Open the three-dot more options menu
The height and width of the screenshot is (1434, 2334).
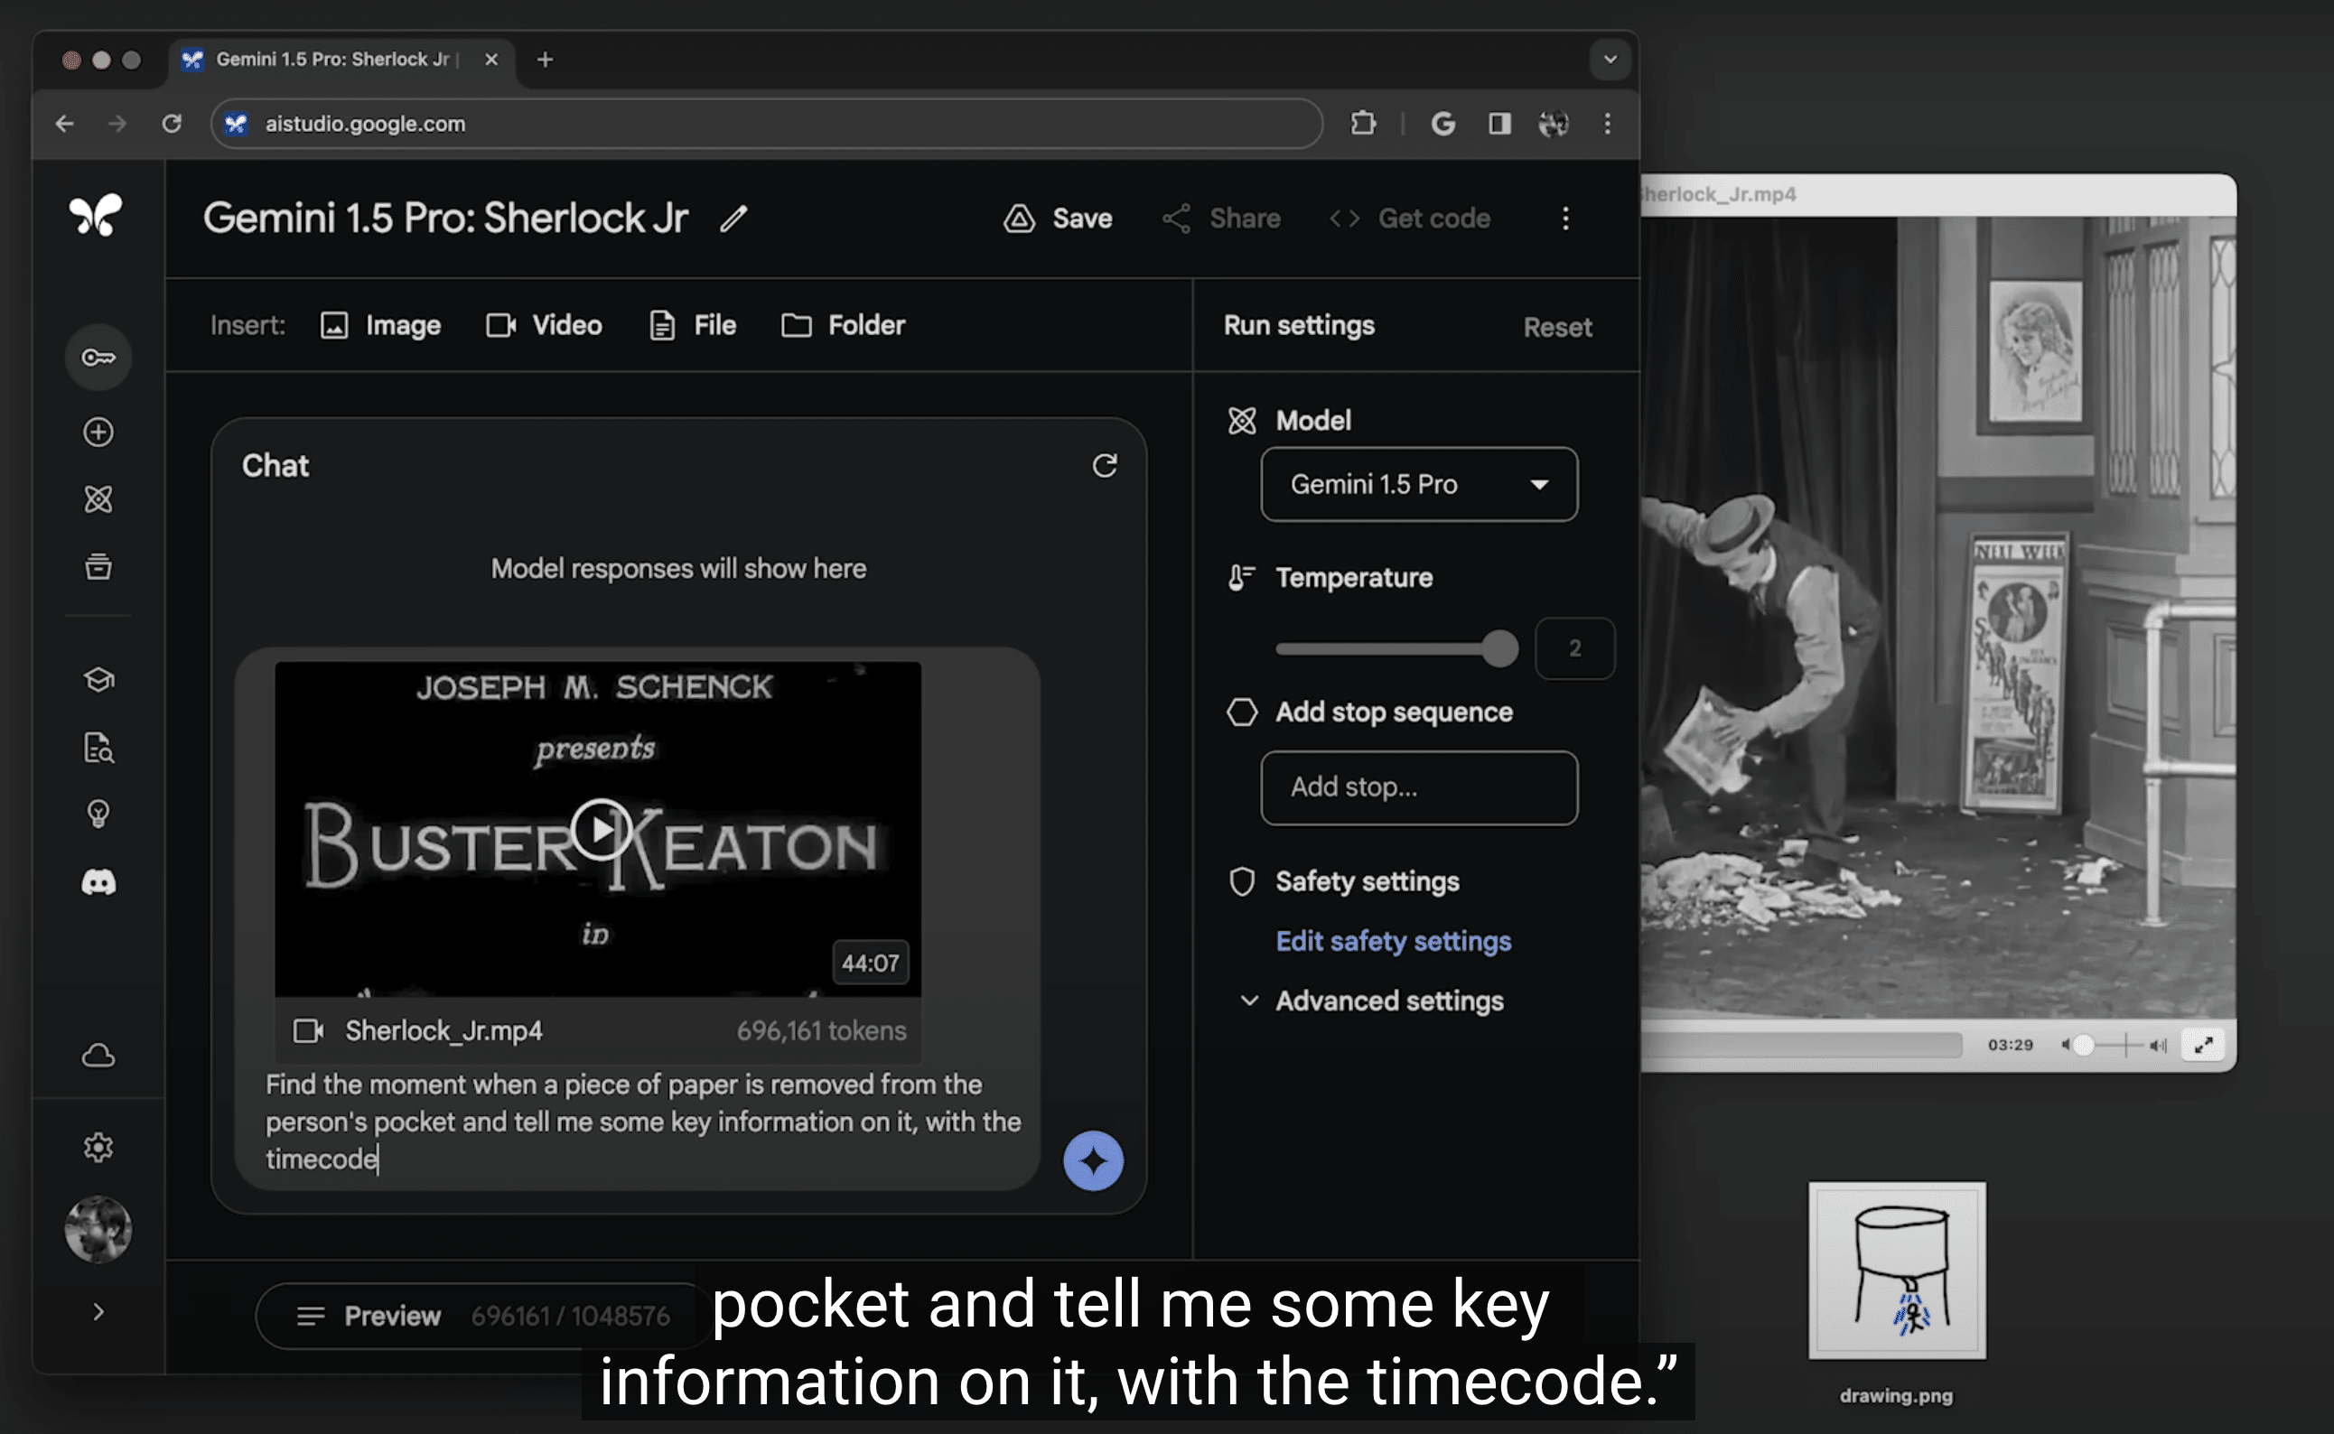pos(1564,219)
